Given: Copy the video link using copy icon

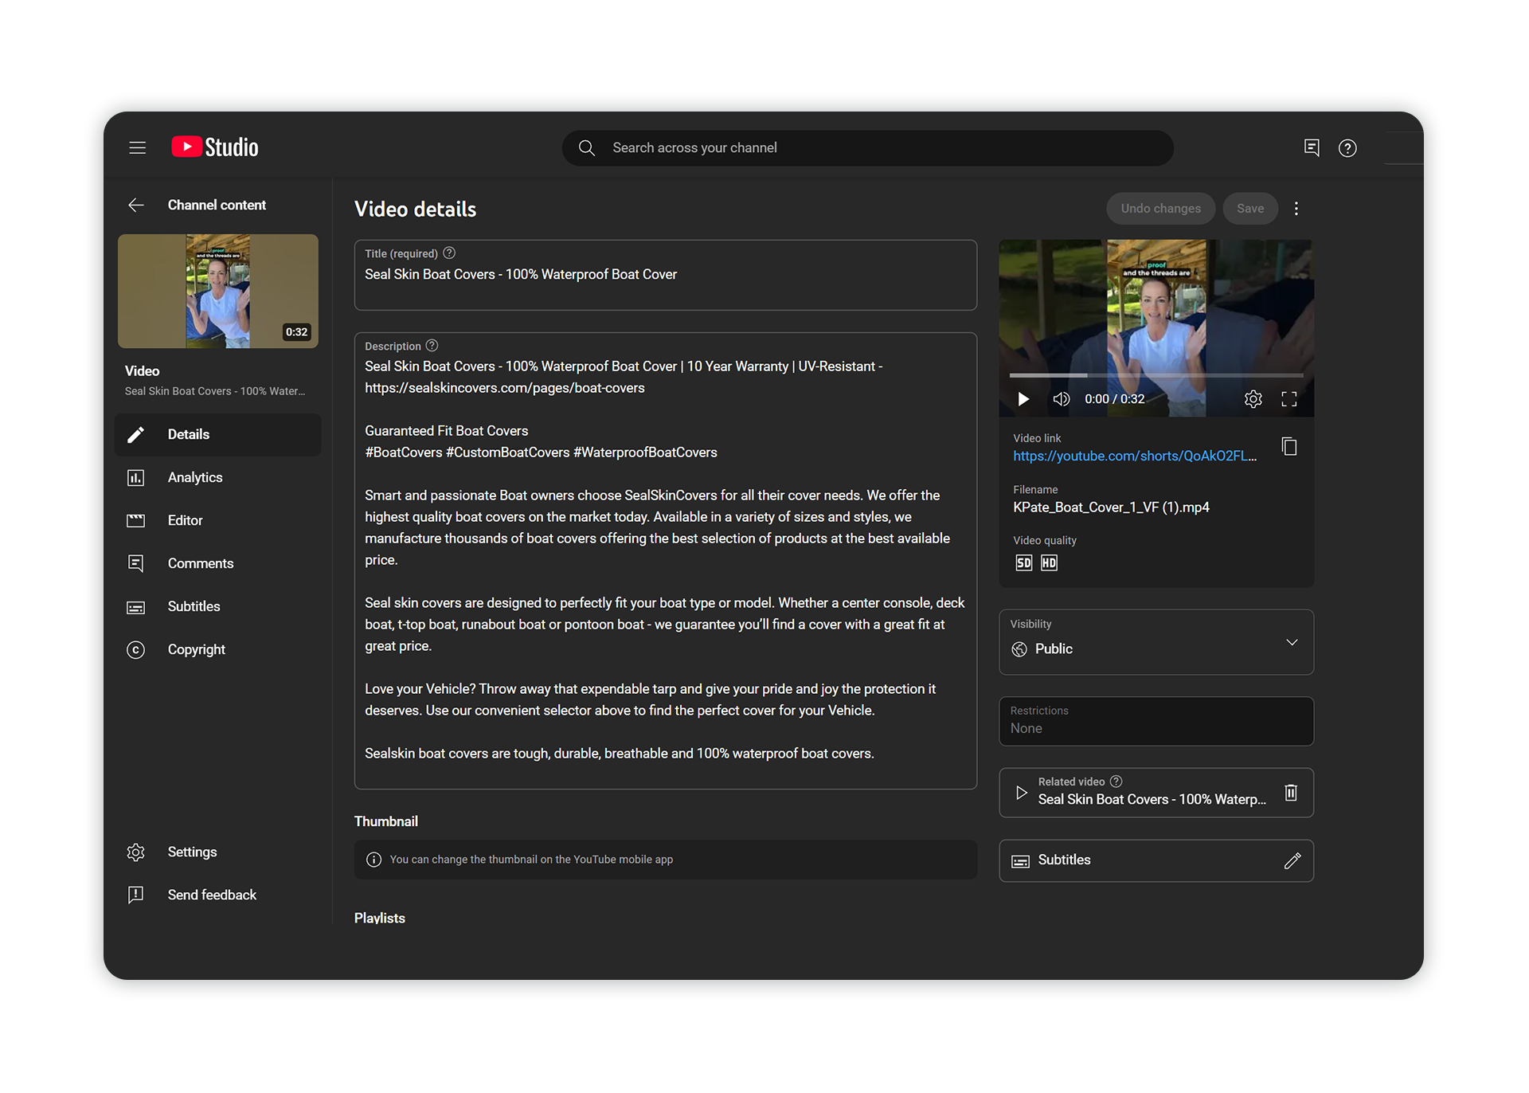Looking at the screenshot, I should tap(1289, 446).
